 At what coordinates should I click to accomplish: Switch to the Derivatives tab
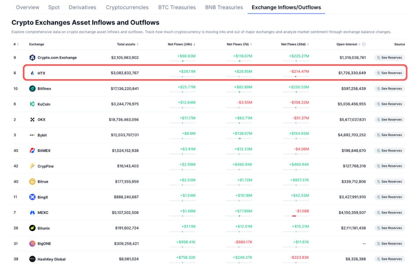coord(82,7)
